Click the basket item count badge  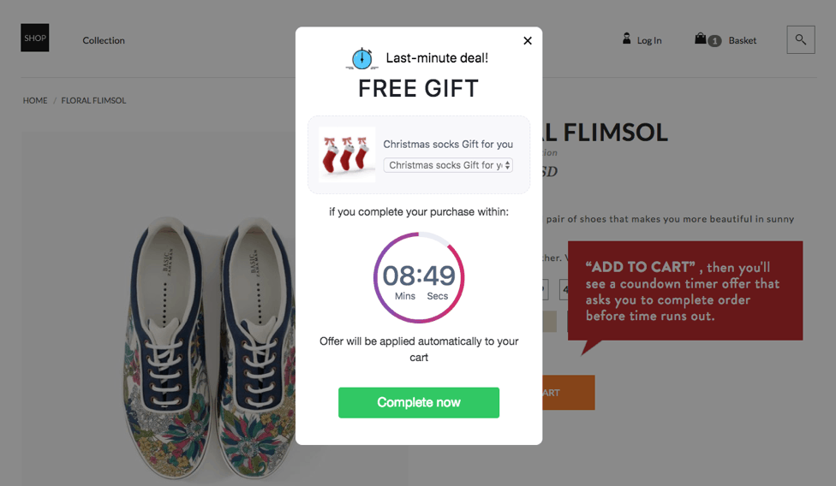click(714, 40)
